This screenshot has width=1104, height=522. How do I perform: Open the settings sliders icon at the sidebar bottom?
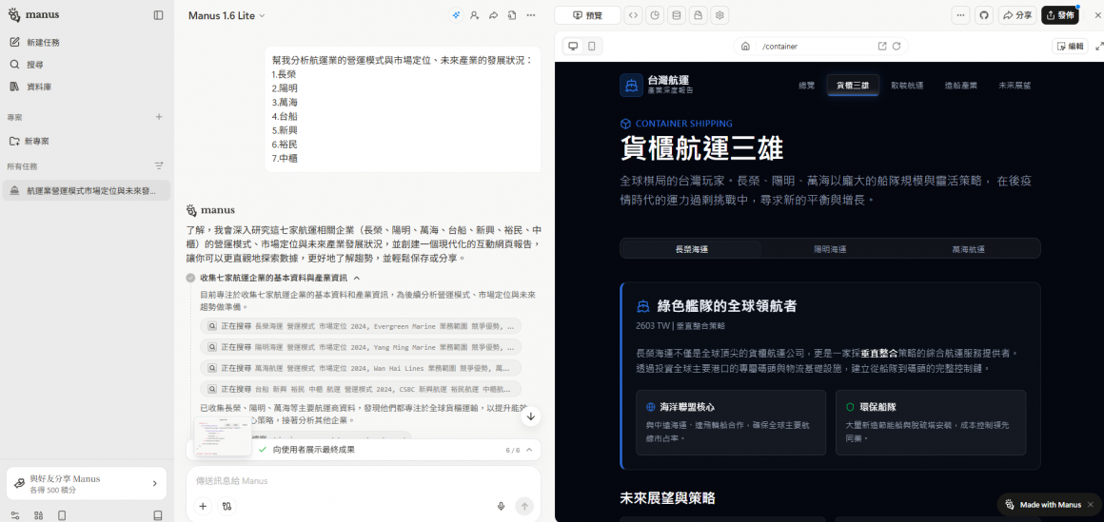point(15,515)
